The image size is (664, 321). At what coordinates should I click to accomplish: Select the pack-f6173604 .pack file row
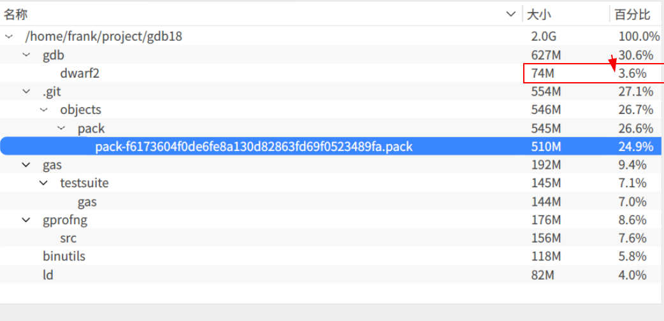tap(254, 147)
